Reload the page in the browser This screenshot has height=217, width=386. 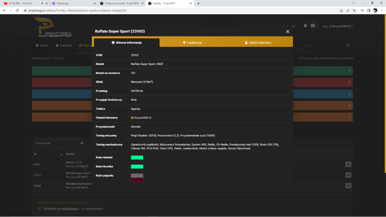17,10
